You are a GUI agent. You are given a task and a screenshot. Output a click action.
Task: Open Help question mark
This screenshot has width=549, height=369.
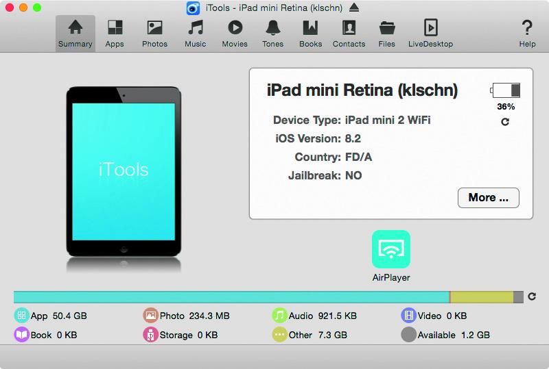(x=527, y=34)
